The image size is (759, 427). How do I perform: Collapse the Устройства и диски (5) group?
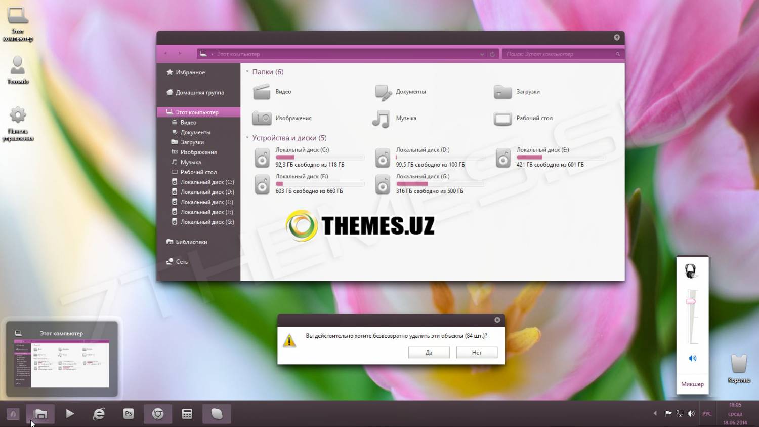tap(247, 138)
